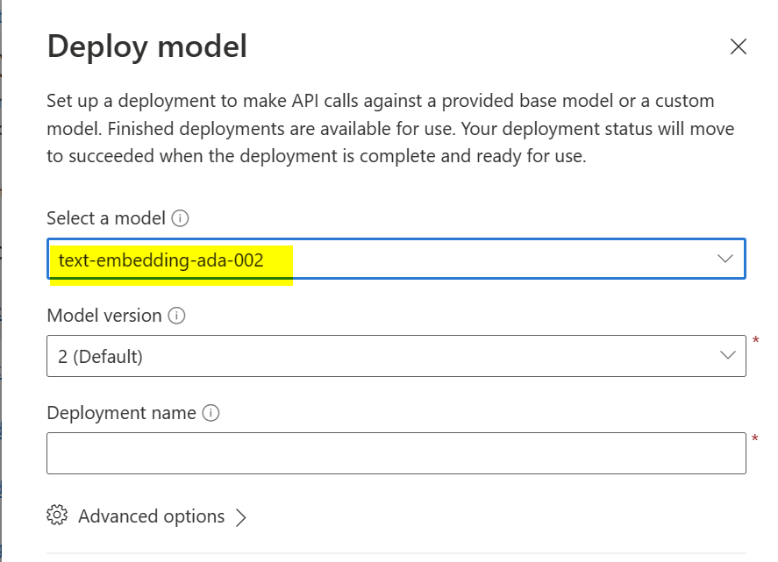Open the Select a model dropdown
This screenshot has width=778, height=562.
coord(396,259)
